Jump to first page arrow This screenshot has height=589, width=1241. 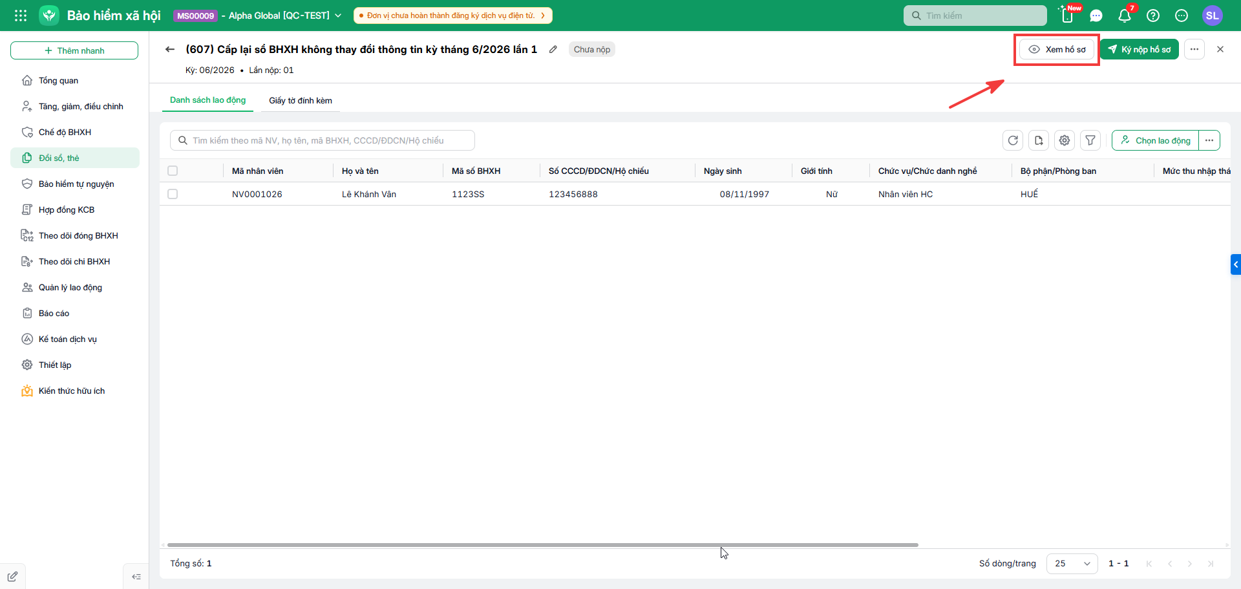[1149, 564]
